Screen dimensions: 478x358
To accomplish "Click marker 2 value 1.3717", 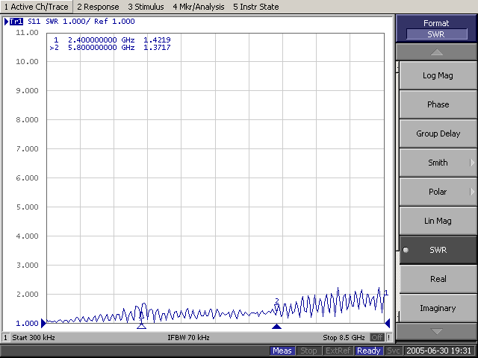I will 157,48.
